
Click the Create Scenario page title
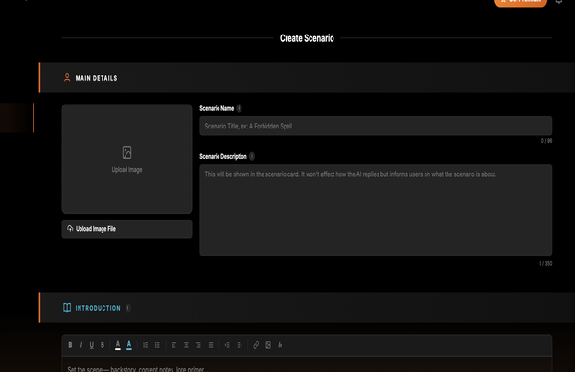pos(307,38)
